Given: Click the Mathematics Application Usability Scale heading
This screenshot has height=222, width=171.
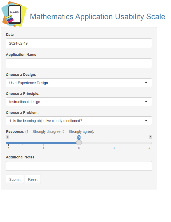Looking at the screenshot, I should (97, 17).
